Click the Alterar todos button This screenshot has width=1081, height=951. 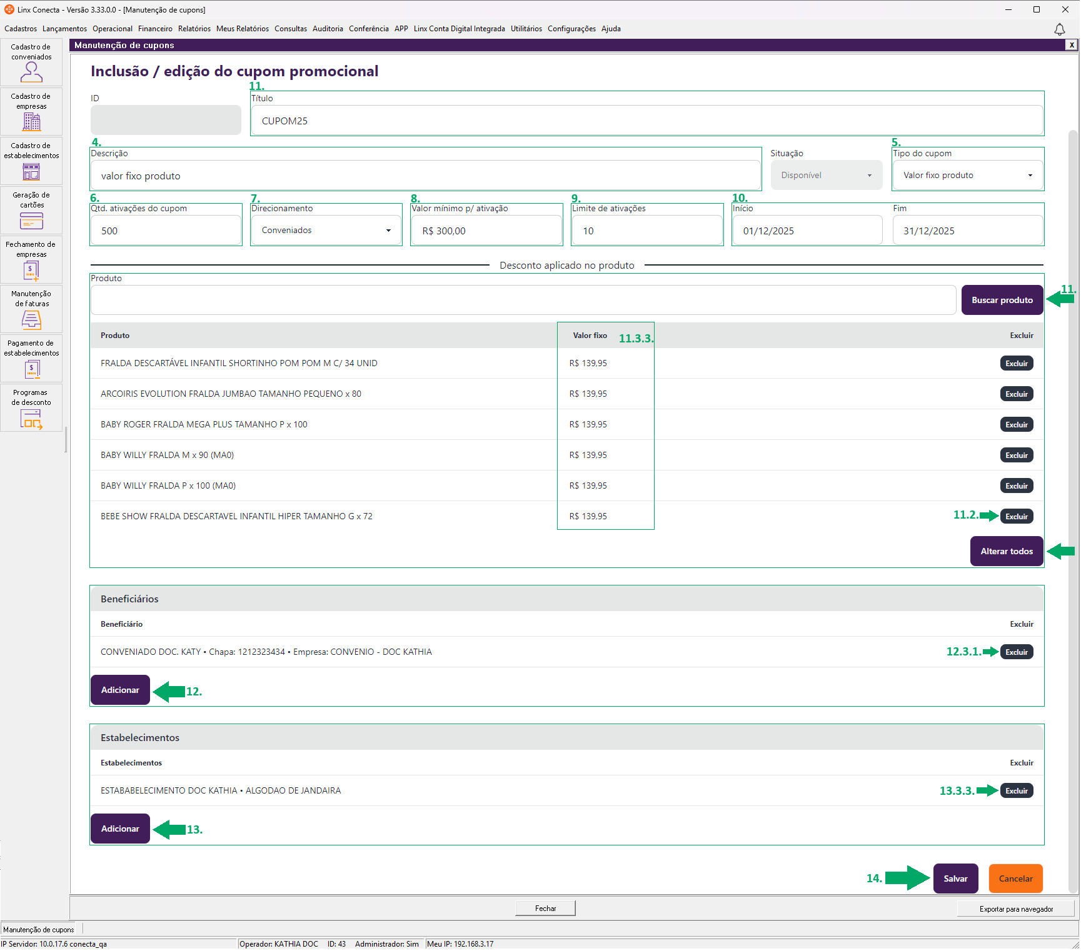(1006, 552)
